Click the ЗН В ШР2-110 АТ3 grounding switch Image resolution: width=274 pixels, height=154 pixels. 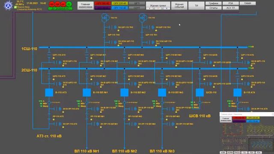pos(58,84)
